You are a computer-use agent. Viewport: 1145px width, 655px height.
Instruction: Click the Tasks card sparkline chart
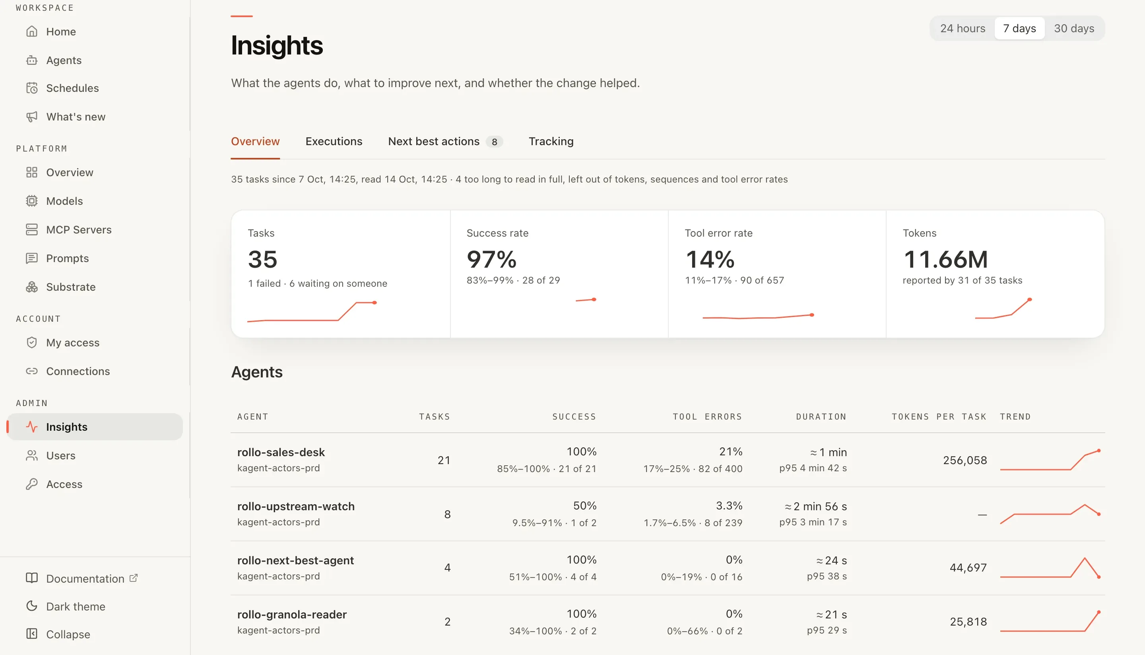click(x=312, y=311)
